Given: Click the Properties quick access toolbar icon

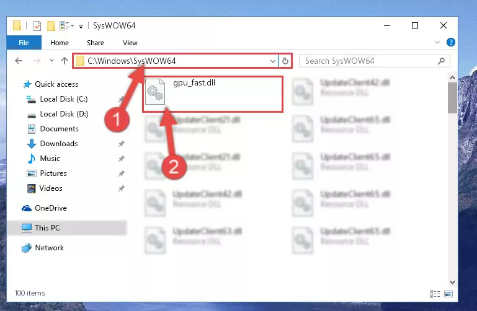Looking at the screenshot, I should click(x=37, y=26).
